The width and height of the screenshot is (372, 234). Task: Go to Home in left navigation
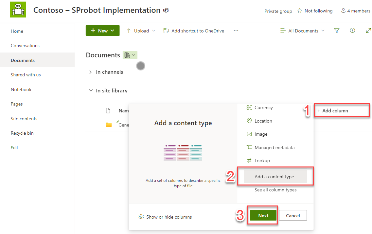coord(17,31)
